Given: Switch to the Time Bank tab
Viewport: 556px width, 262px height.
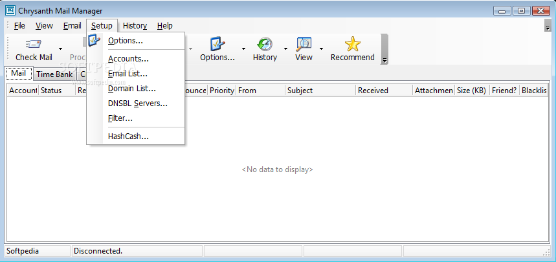Looking at the screenshot, I should [x=54, y=74].
